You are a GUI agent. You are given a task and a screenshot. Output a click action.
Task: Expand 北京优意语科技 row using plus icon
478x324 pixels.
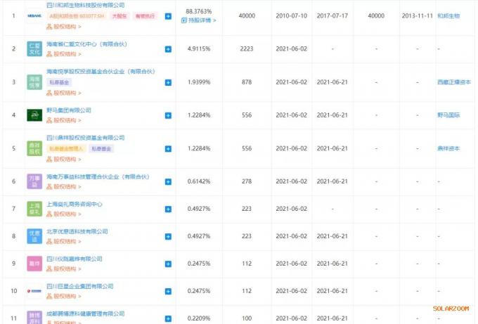tap(168, 237)
